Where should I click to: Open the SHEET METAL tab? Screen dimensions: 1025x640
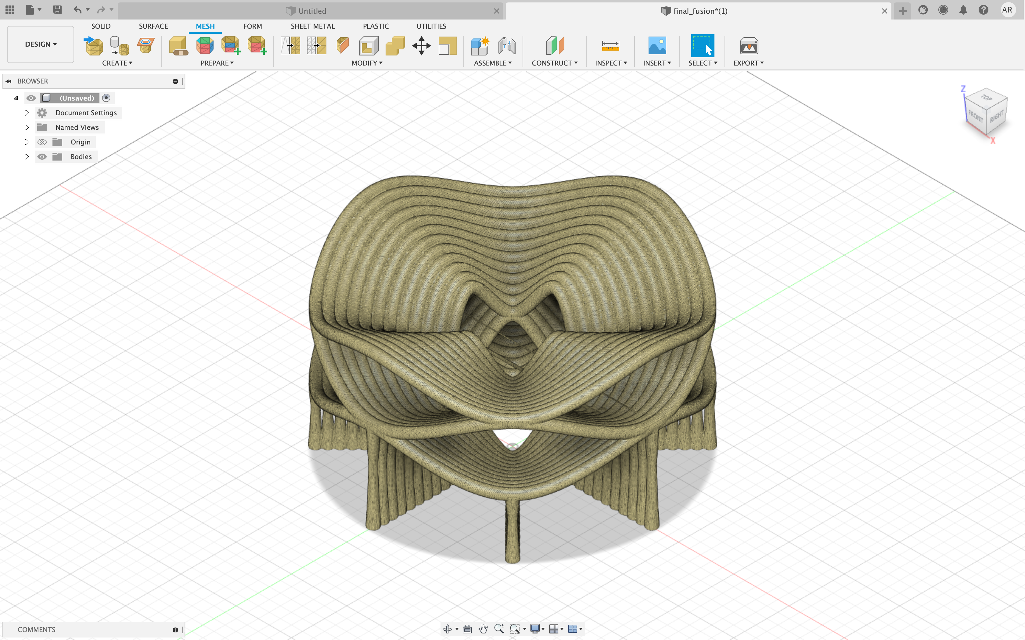coord(313,26)
